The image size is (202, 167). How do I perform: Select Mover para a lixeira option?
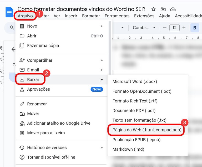[46, 133]
